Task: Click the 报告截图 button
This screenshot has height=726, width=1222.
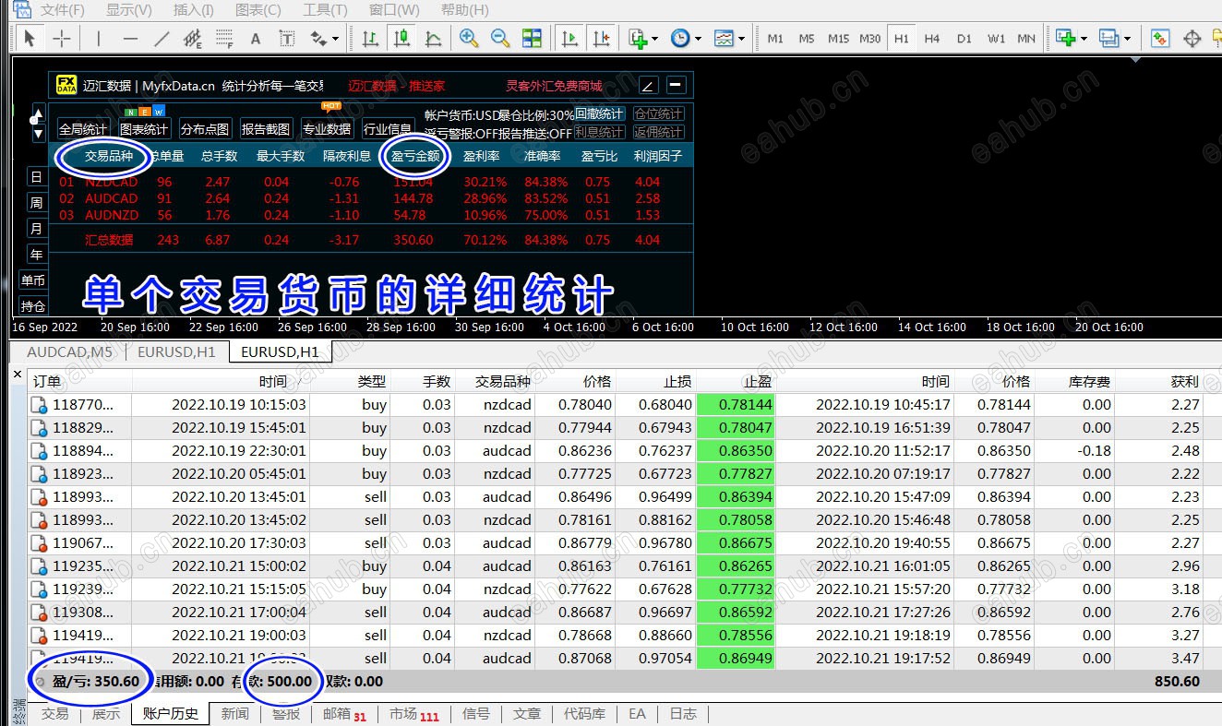Action: pyautogui.click(x=266, y=129)
